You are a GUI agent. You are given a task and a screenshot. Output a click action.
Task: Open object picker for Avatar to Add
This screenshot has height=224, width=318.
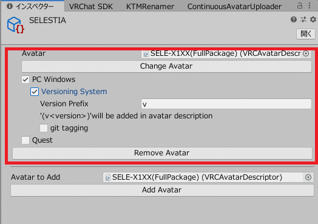click(308, 177)
